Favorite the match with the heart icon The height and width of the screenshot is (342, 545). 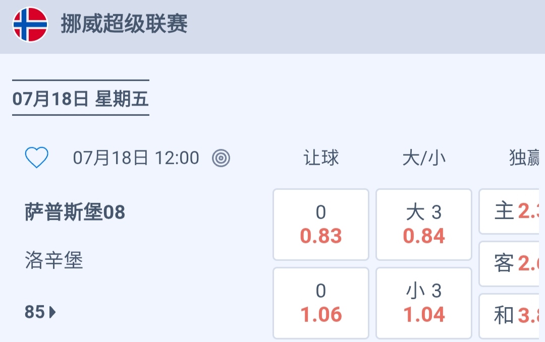click(x=37, y=158)
